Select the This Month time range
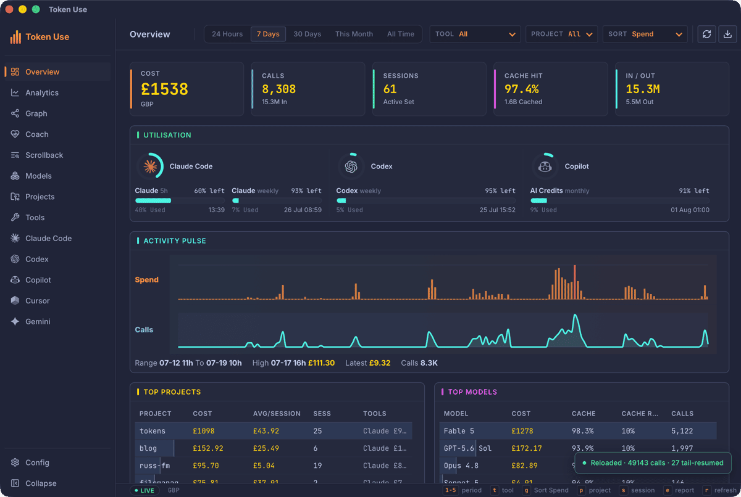This screenshot has width=741, height=497. [x=354, y=34]
